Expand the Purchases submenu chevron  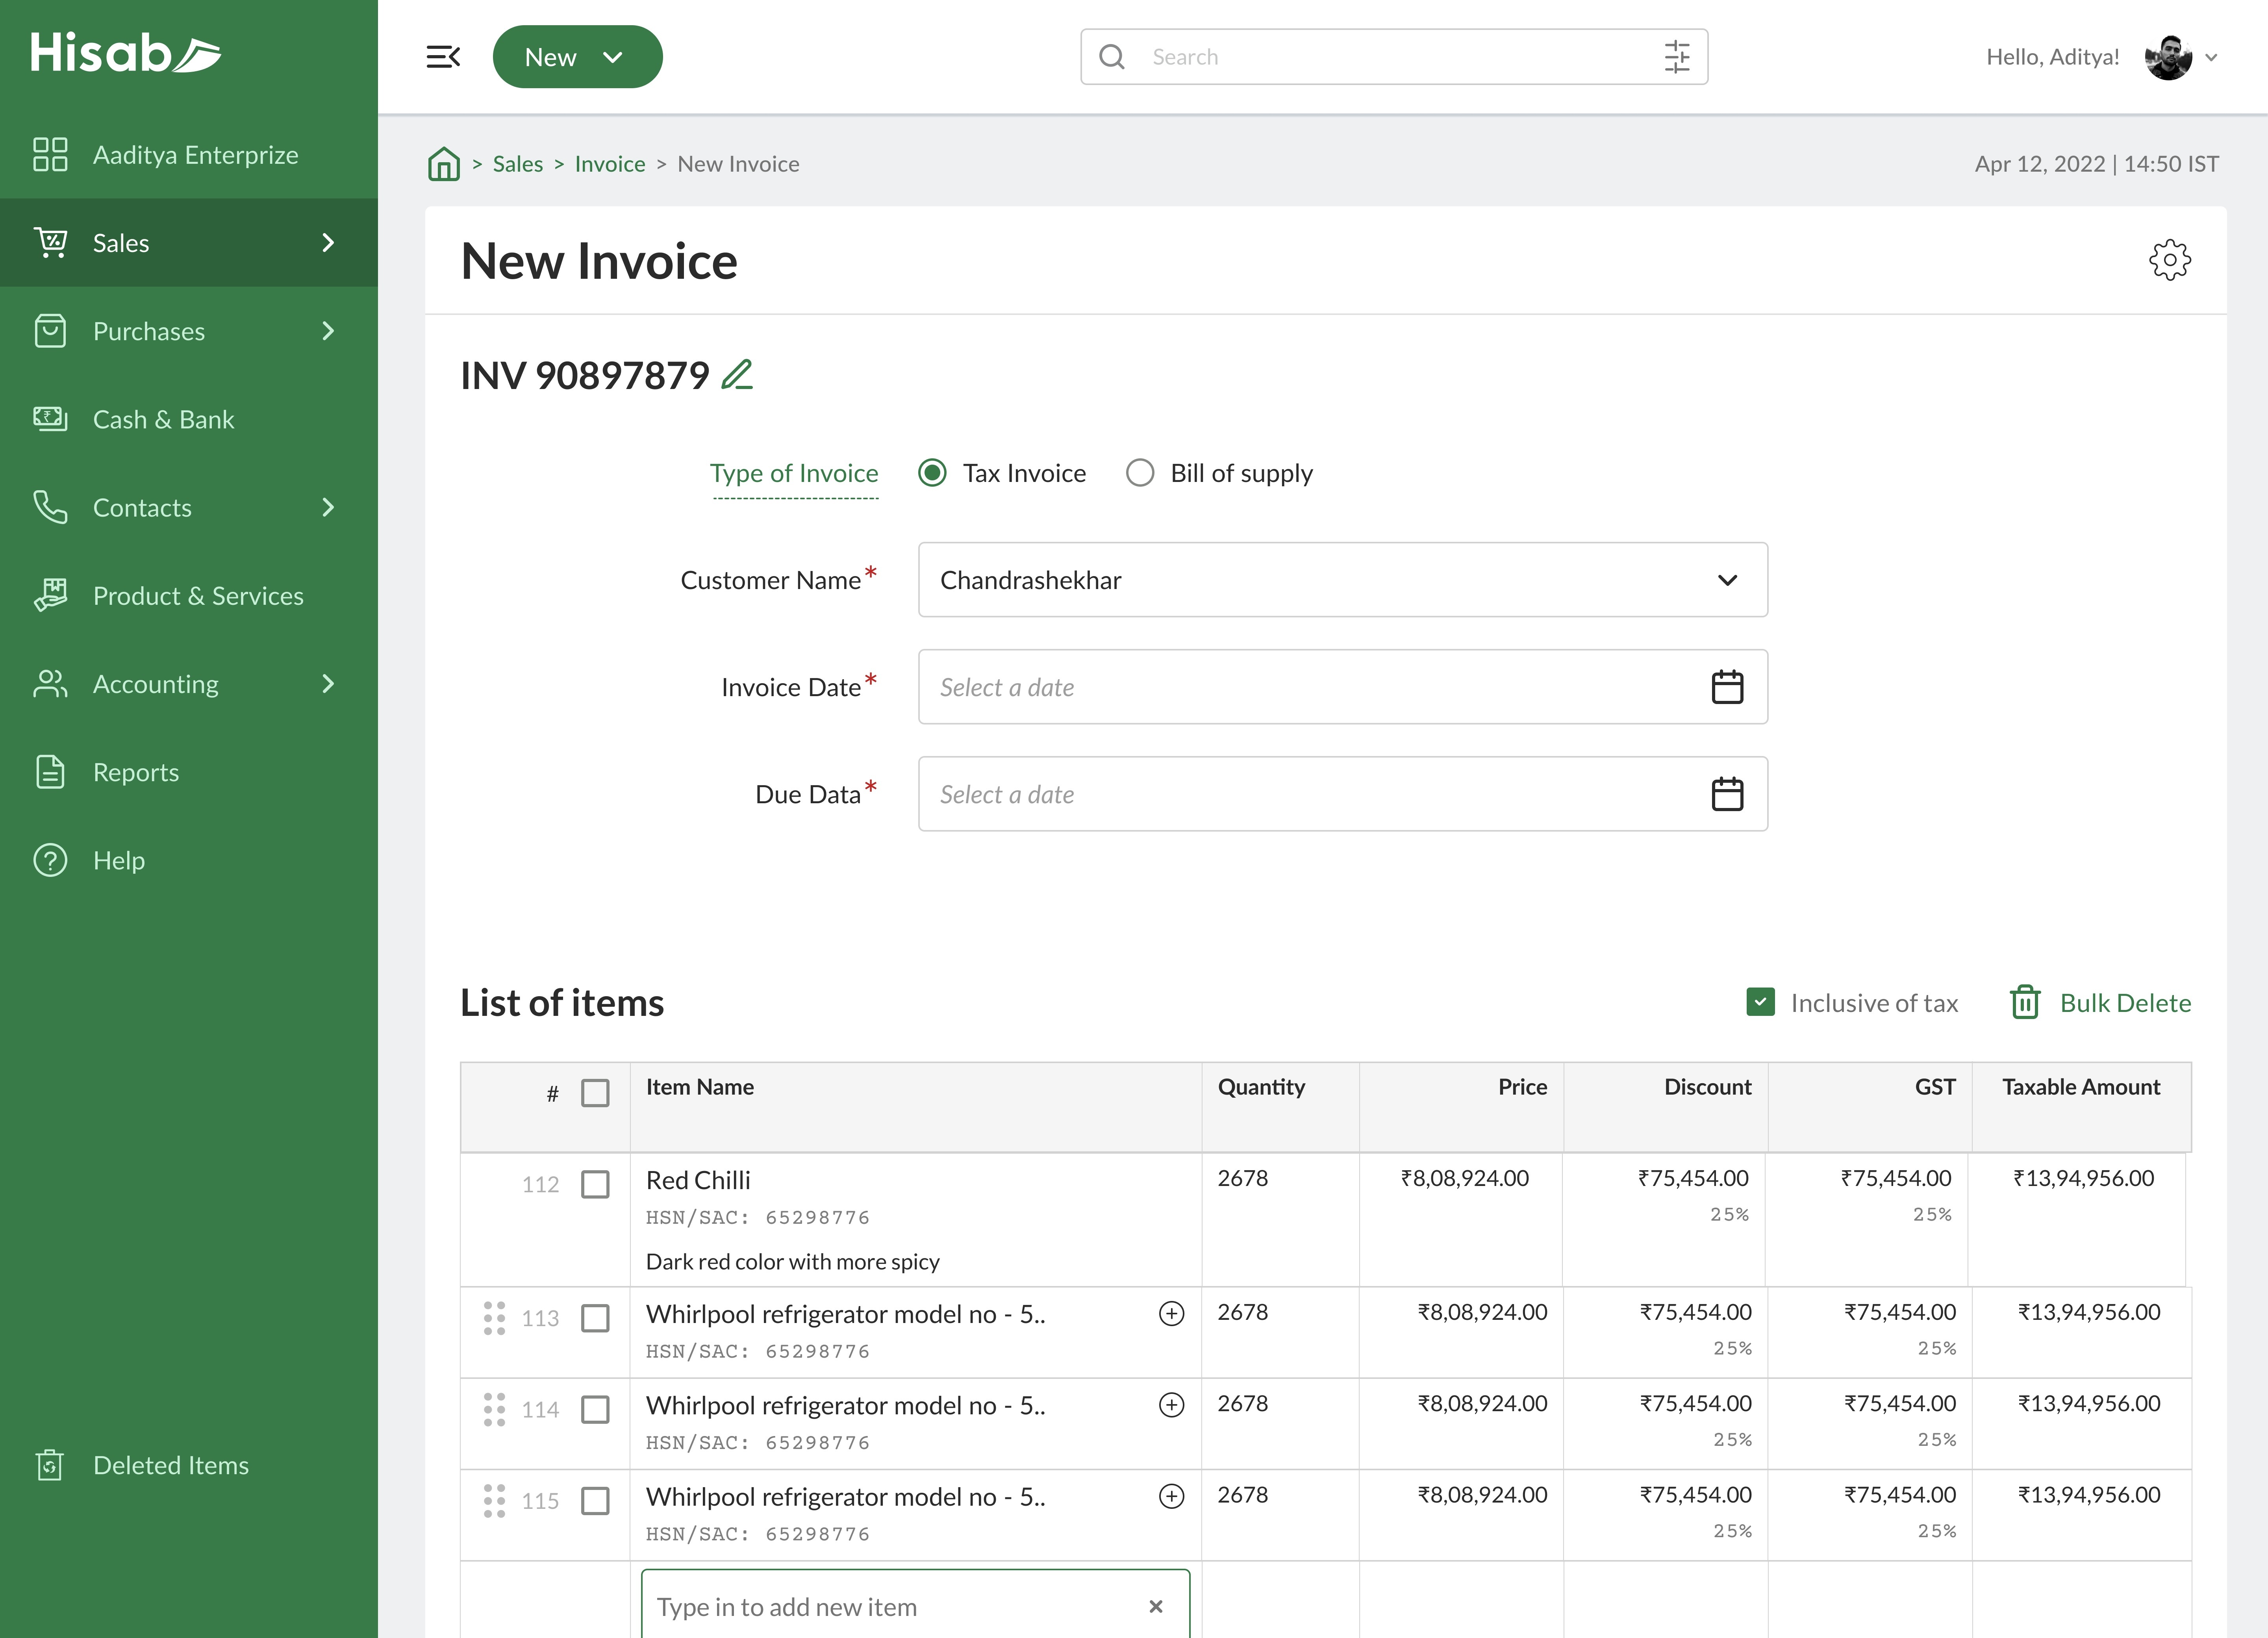(x=328, y=331)
